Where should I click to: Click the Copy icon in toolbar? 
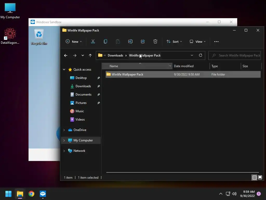(105, 41)
